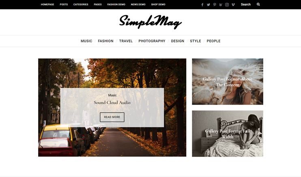Click the SimpleMag logo

tap(150, 22)
